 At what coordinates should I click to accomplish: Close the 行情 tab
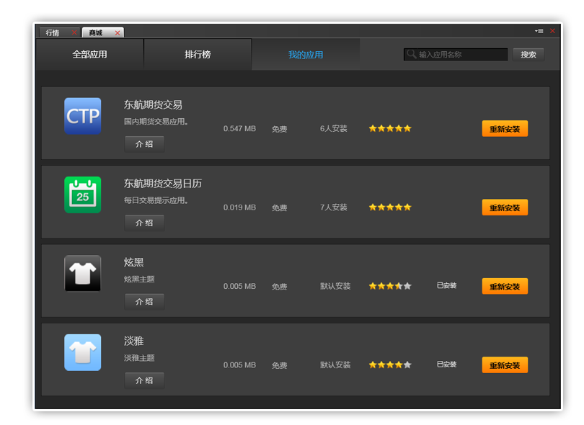click(74, 32)
